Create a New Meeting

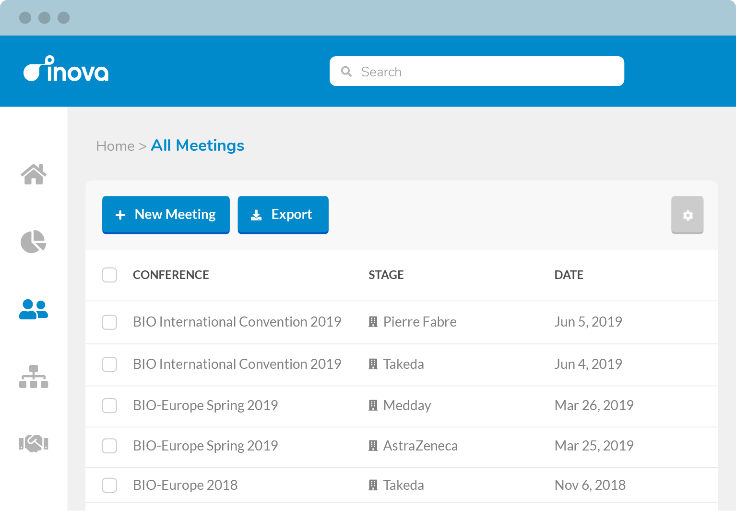166,215
